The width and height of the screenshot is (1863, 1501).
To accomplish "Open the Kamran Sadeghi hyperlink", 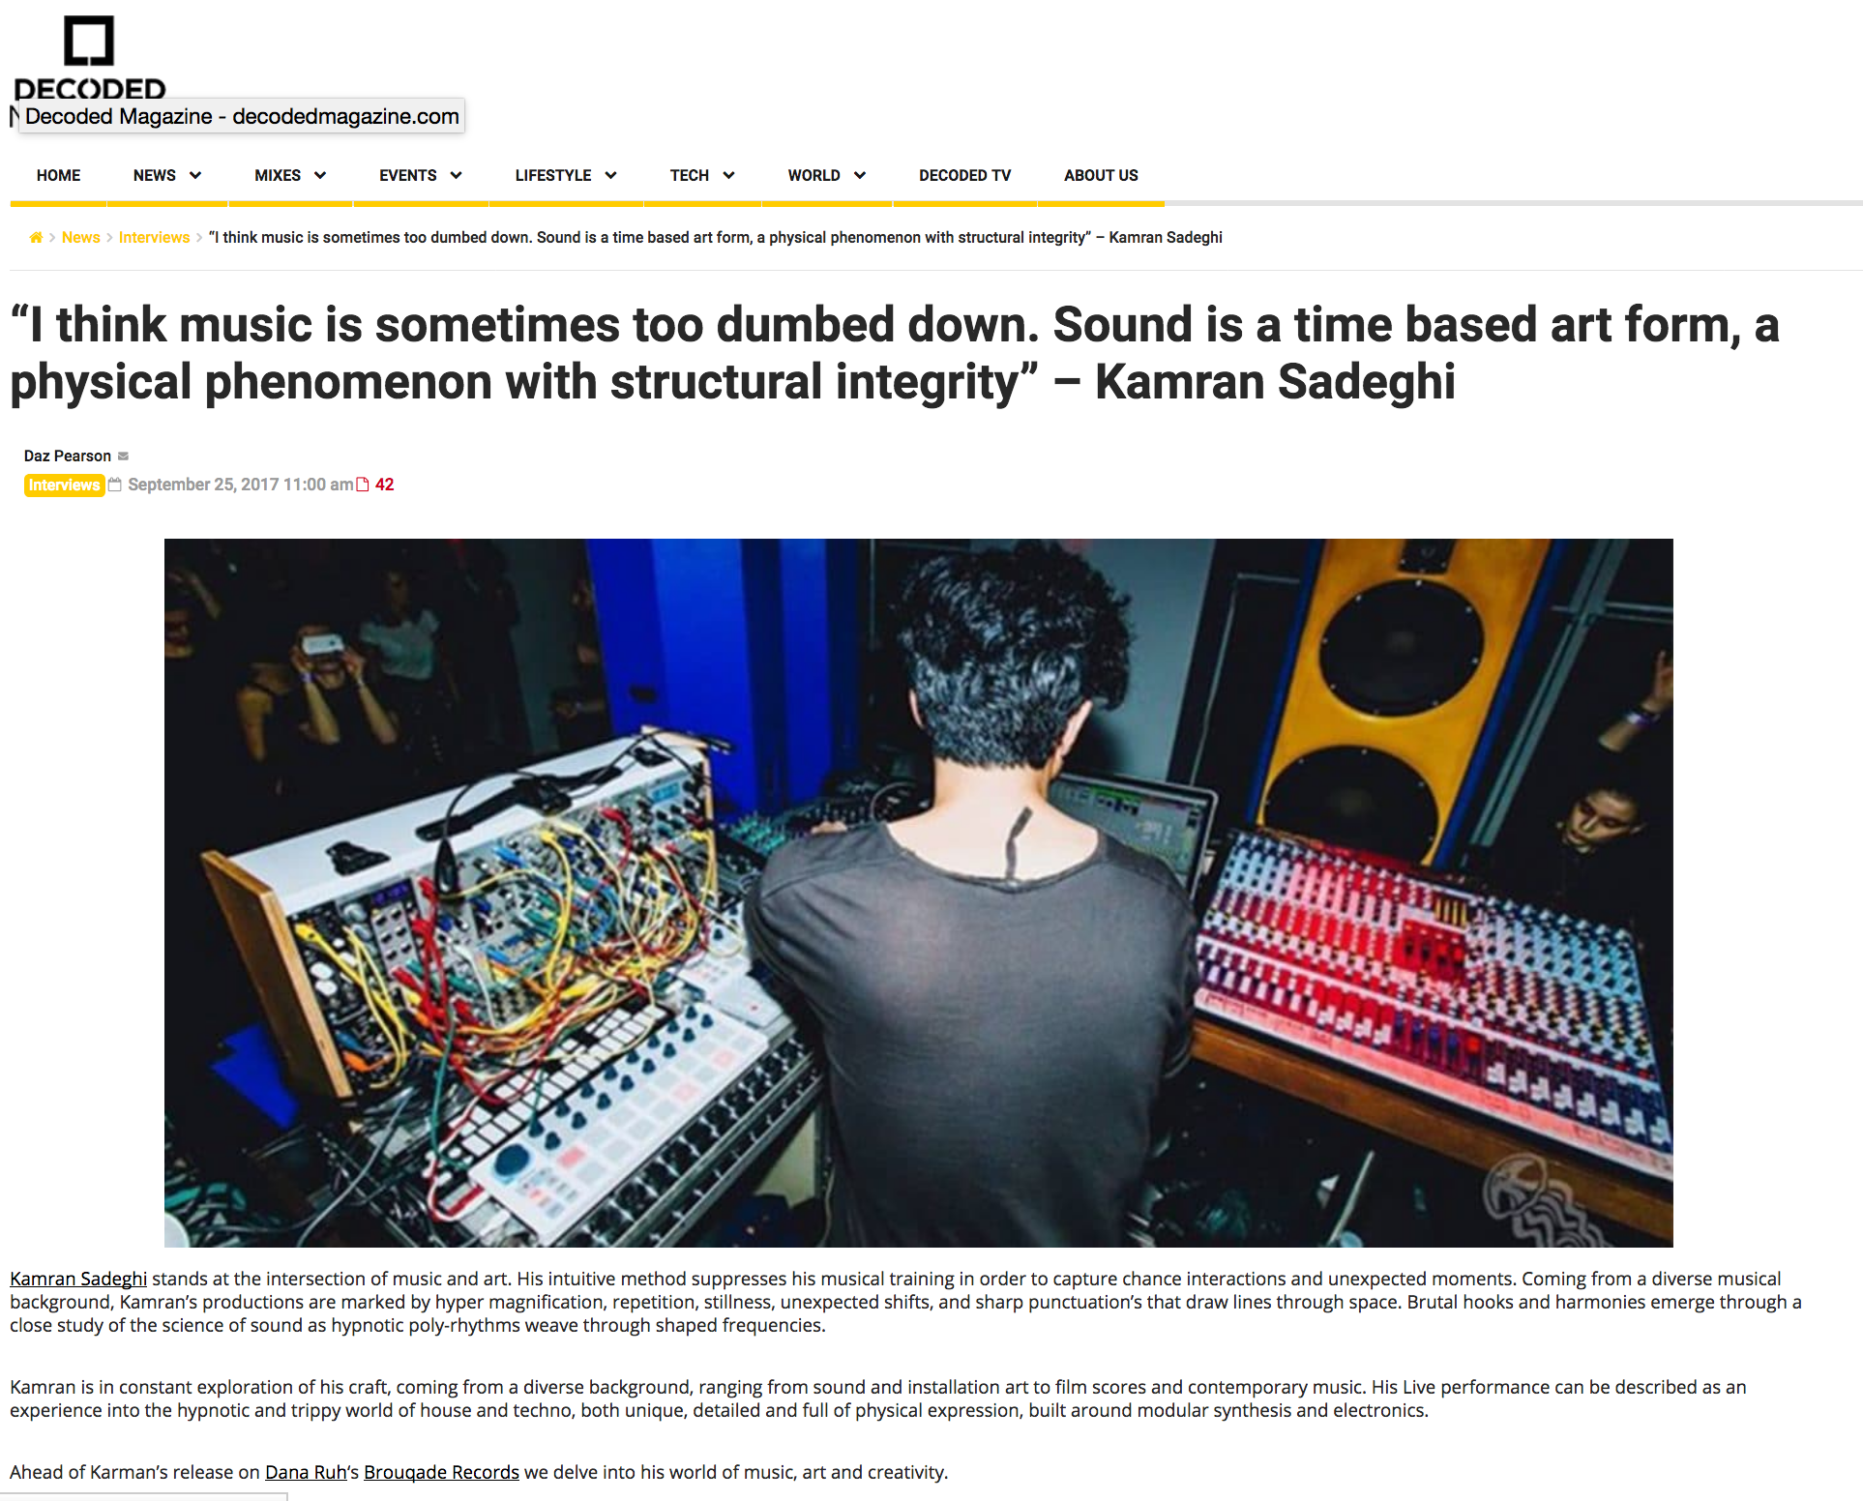I will point(78,1279).
